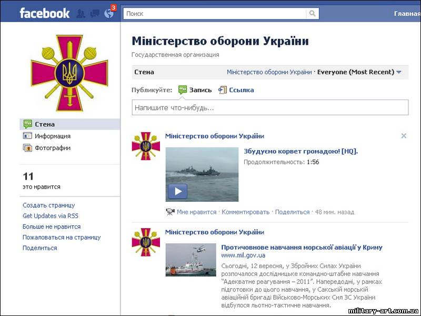Image resolution: width=421 pixels, height=316 pixels.
Task: Click Поделиться under video post
Action: (292, 212)
